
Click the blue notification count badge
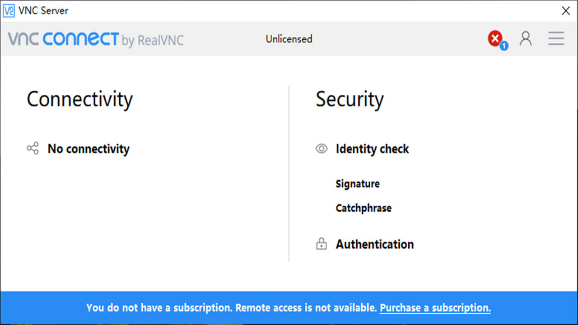[x=504, y=46]
